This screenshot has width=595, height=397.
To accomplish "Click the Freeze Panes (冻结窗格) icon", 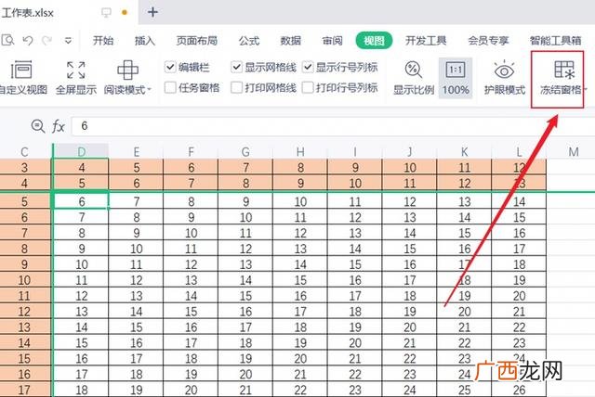I will click(x=564, y=70).
